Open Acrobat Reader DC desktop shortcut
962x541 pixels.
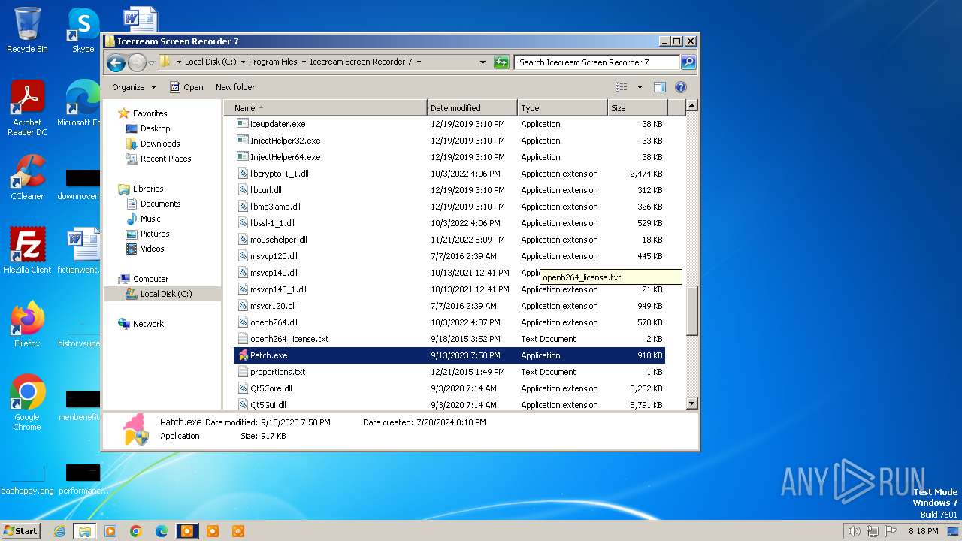click(x=27, y=108)
